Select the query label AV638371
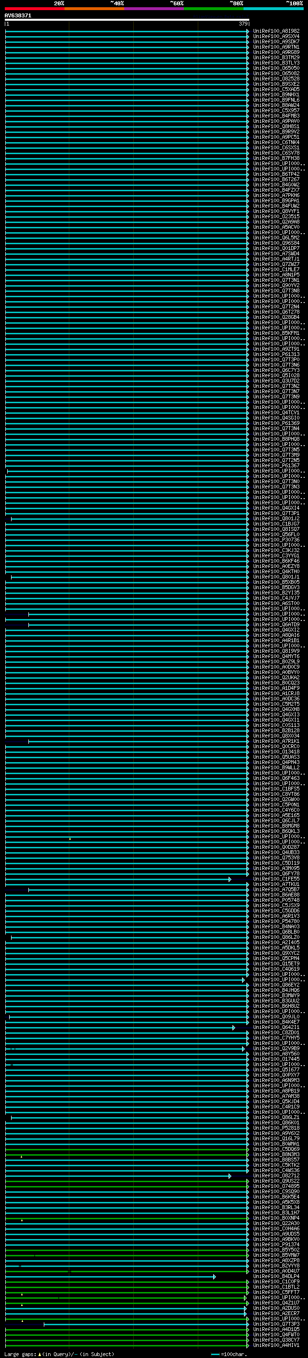 click(x=18, y=15)
